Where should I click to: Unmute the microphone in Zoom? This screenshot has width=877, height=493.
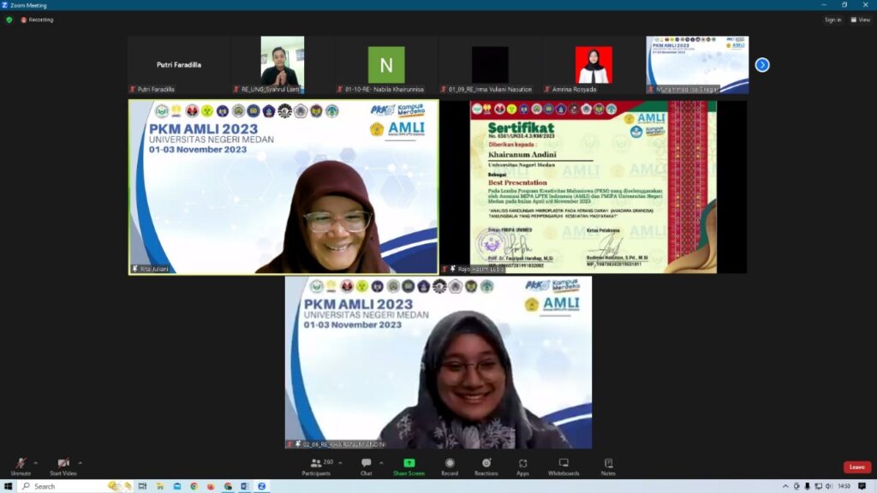pyautogui.click(x=21, y=466)
